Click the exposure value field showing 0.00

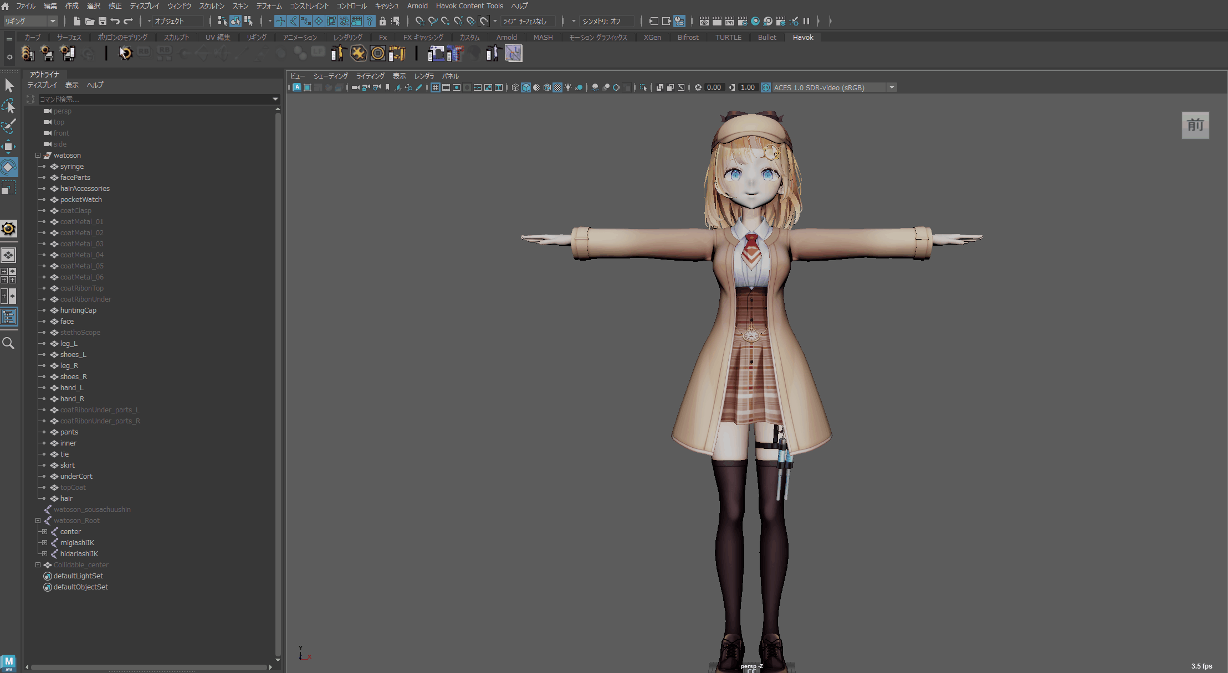pyautogui.click(x=714, y=87)
